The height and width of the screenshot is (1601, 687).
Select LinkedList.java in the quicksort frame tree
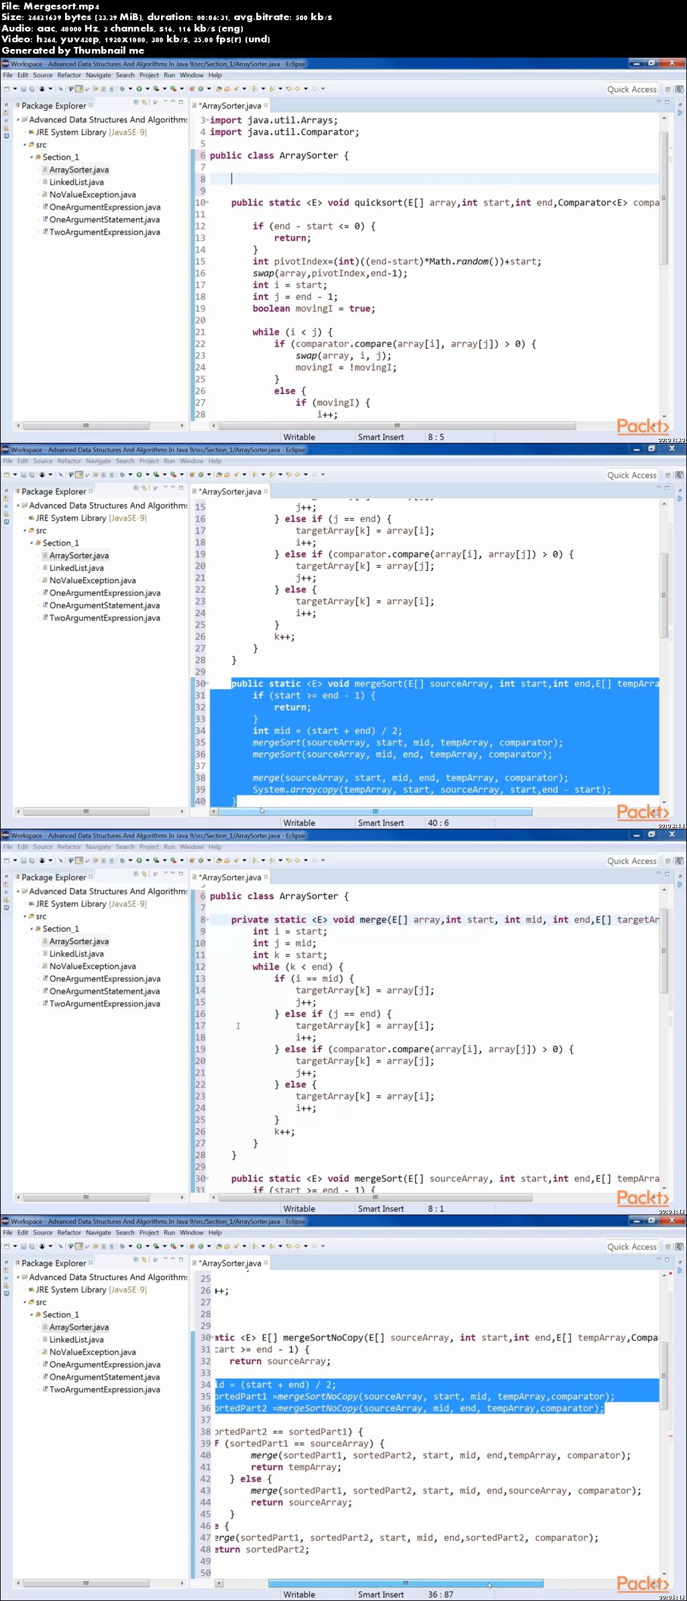pos(76,183)
